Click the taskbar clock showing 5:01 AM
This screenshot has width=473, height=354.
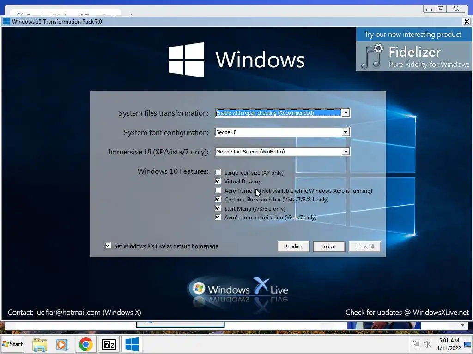(x=449, y=341)
